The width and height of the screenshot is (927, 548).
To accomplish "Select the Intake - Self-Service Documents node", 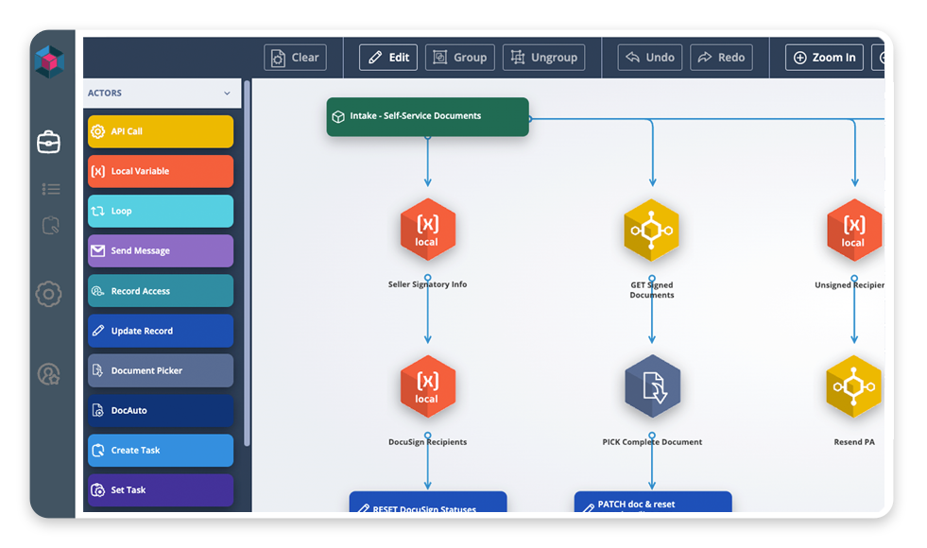I will point(427,117).
